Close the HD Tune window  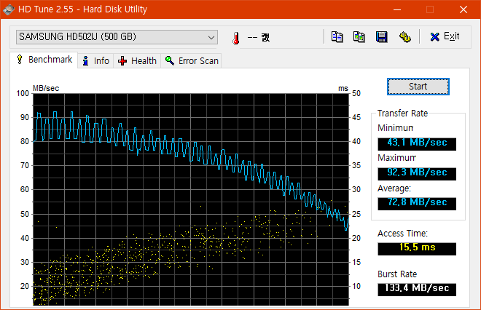click(464, 9)
